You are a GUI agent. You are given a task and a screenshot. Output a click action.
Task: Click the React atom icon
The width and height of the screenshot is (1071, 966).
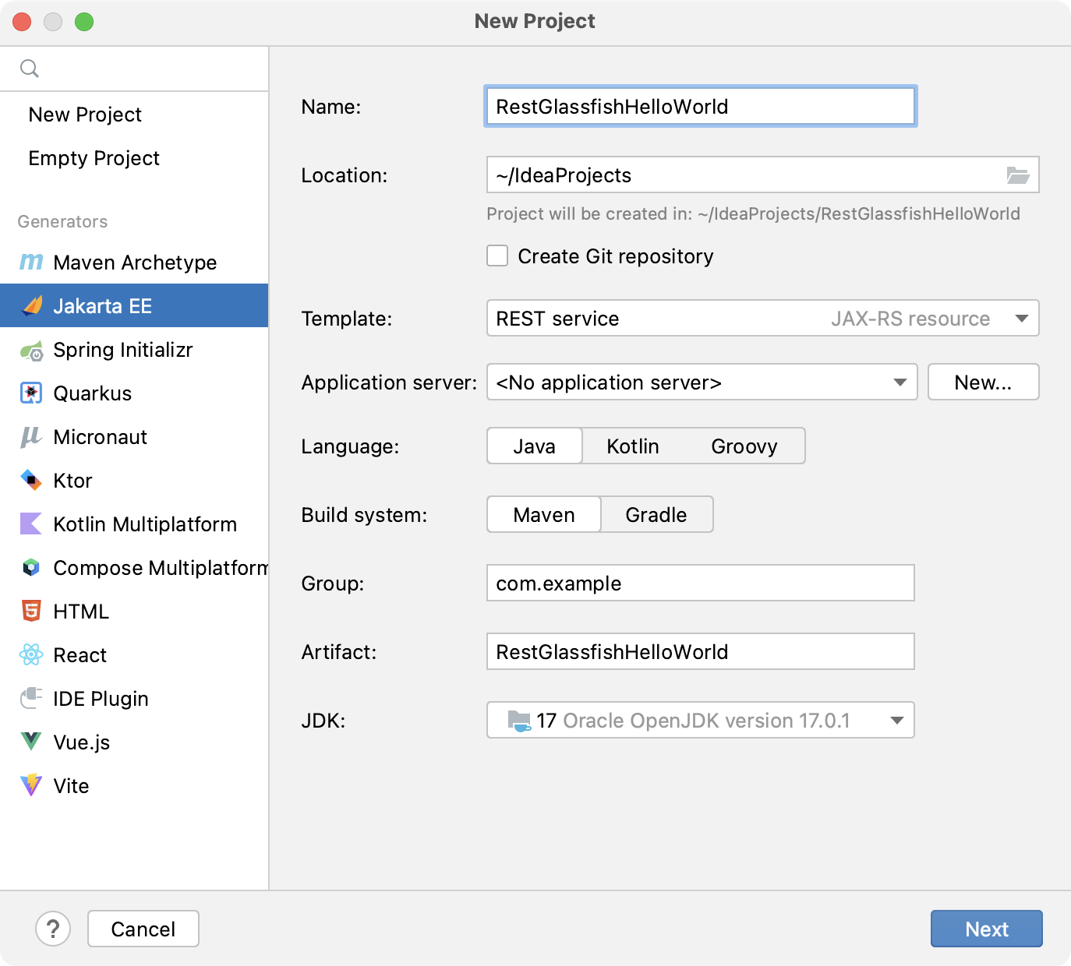pos(31,654)
